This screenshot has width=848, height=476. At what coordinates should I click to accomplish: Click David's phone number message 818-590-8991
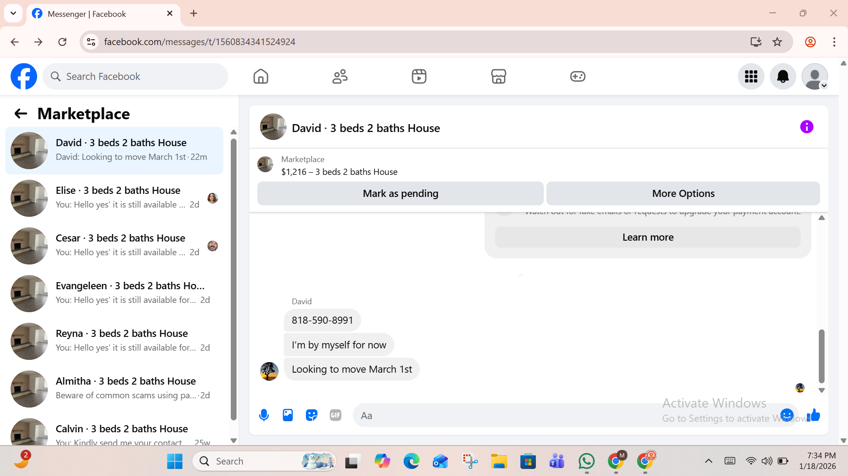click(322, 320)
